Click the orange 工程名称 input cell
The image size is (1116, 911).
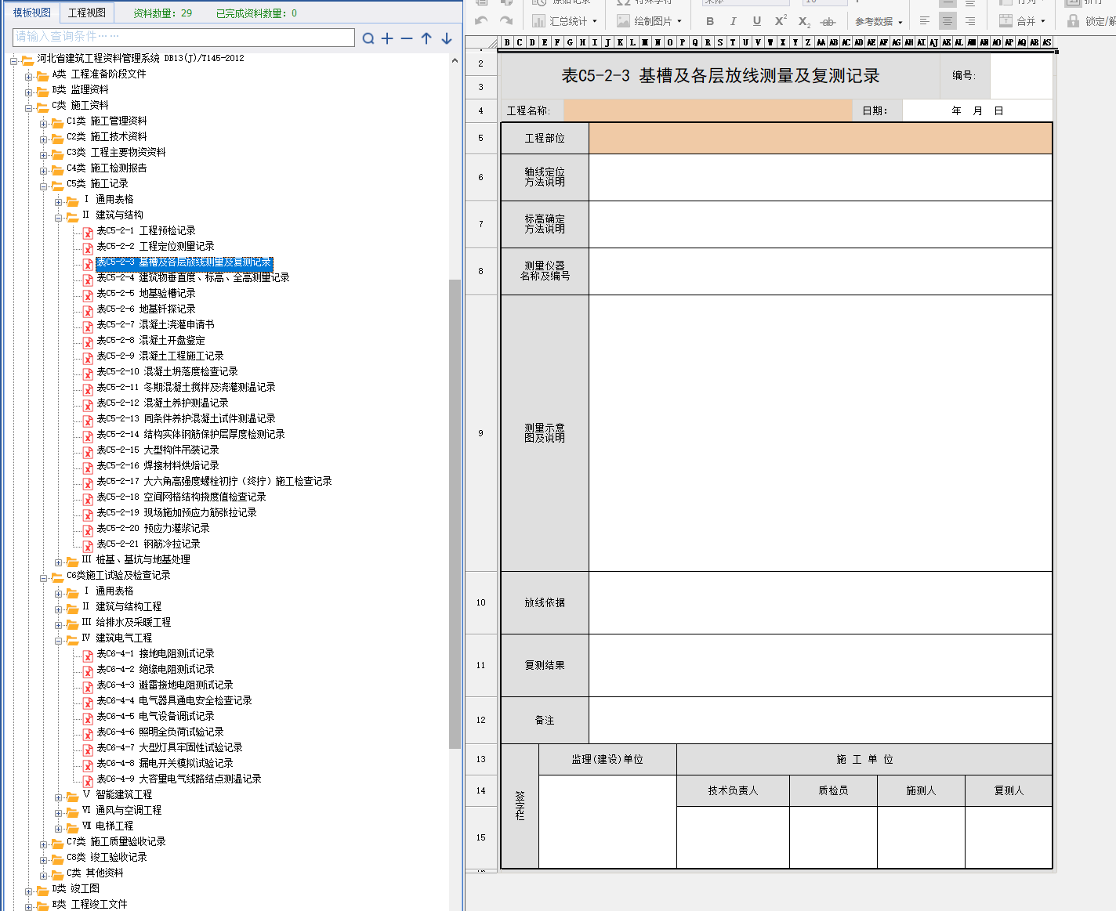[708, 110]
